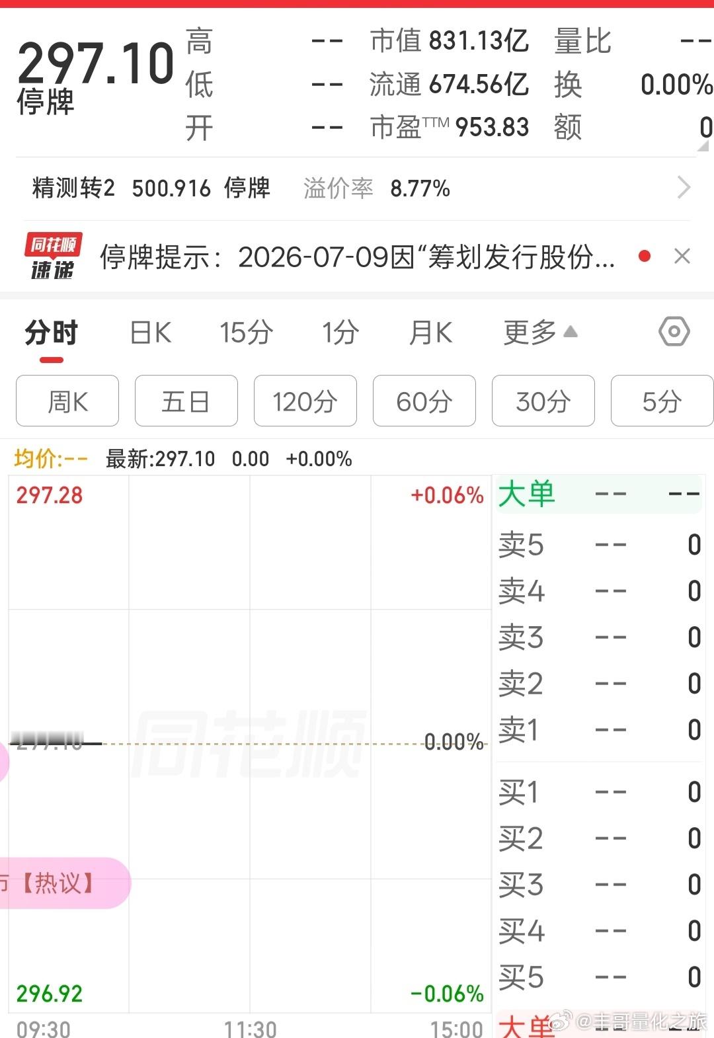Tap the 296.92 lower chart price

pos(50,994)
